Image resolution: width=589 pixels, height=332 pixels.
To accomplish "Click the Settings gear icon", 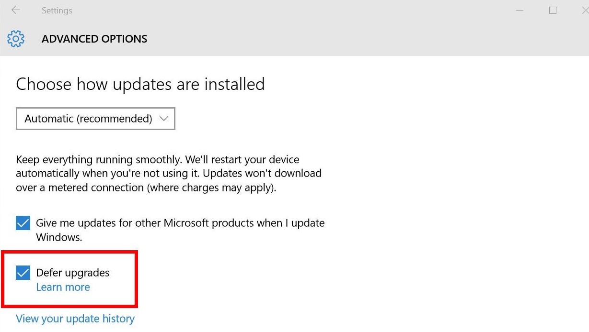I will coord(16,39).
